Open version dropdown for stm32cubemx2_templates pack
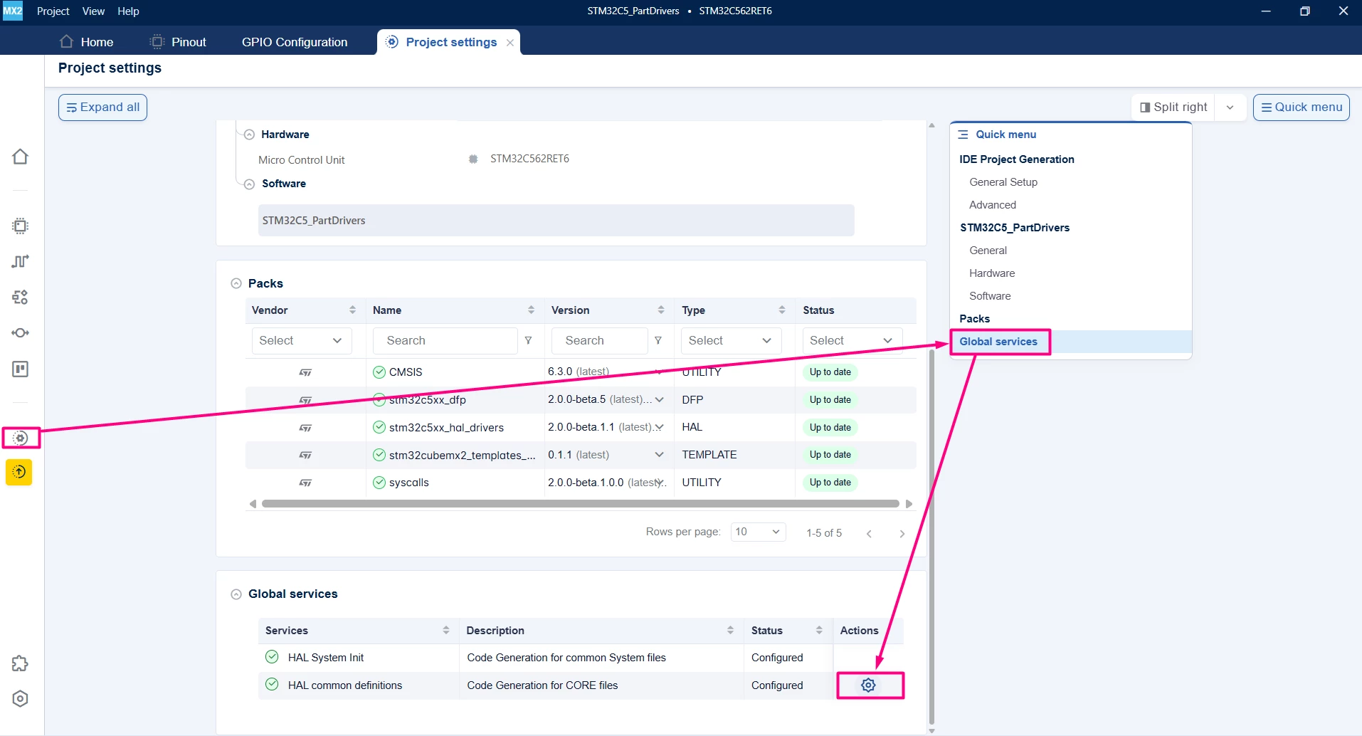This screenshot has height=736, width=1362. 659,455
